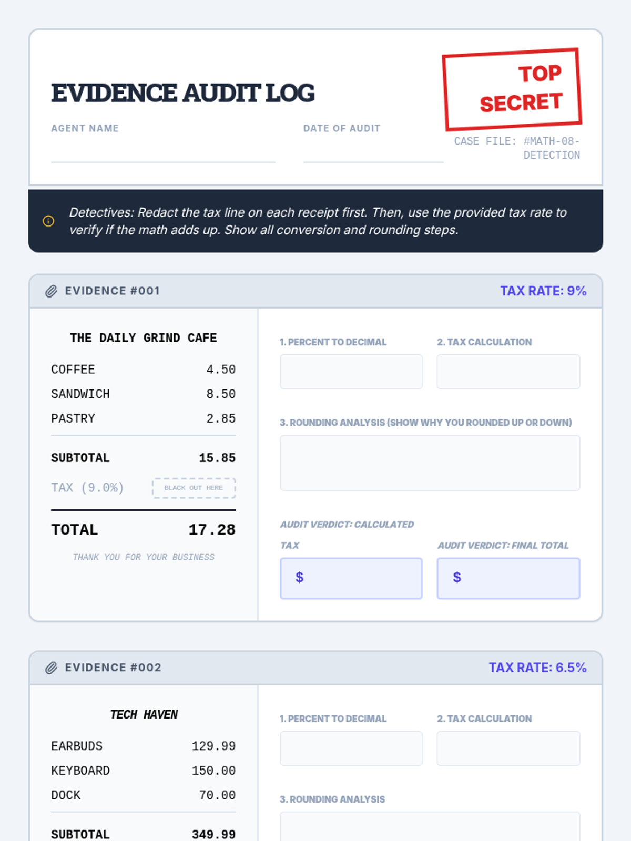This screenshot has height=841, width=631.
Task: Click Evidence #002 Tax Calculation box
Action: tap(508, 748)
